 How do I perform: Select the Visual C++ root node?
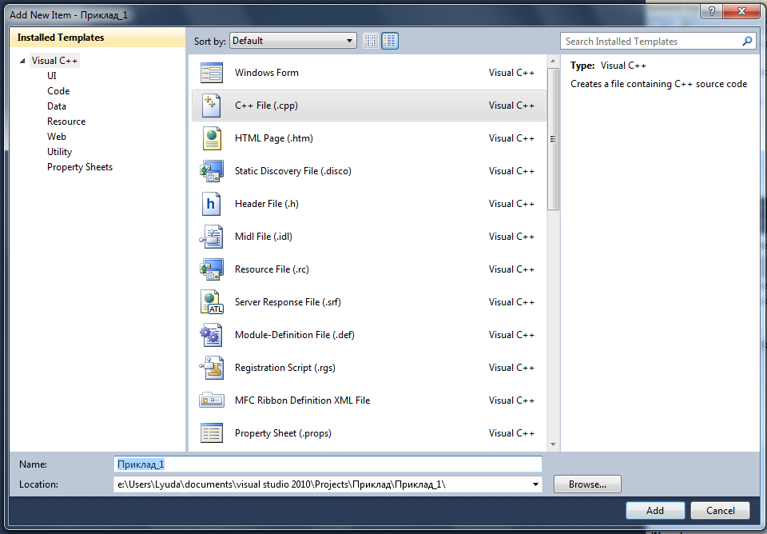[x=55, y=61]
